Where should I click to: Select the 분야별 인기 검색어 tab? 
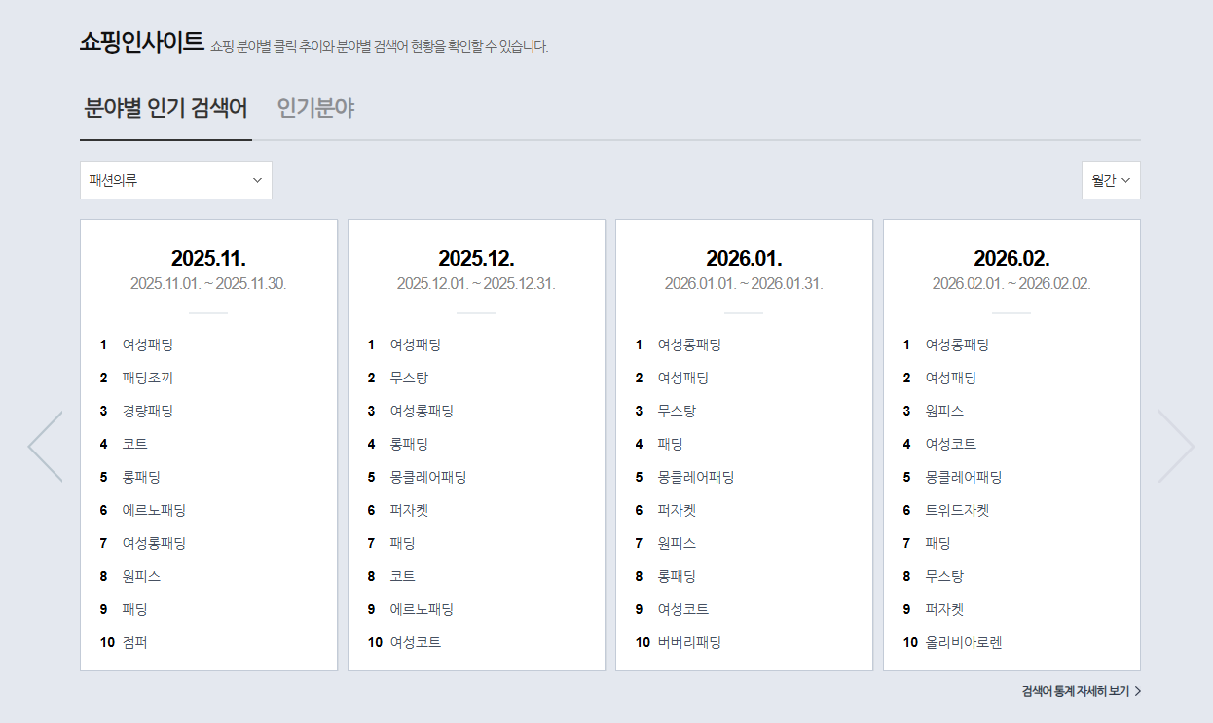[x=165, y=108]
